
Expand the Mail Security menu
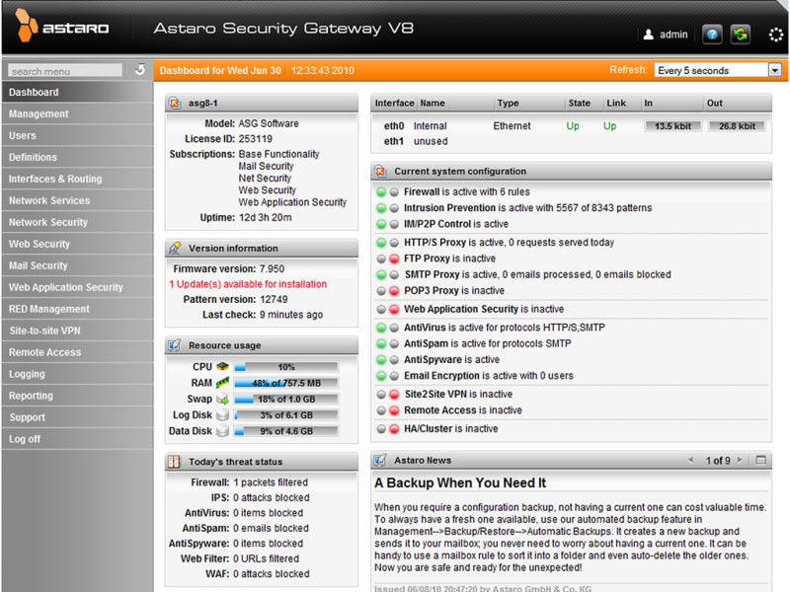pyautogui.click(x=78, y=265)
